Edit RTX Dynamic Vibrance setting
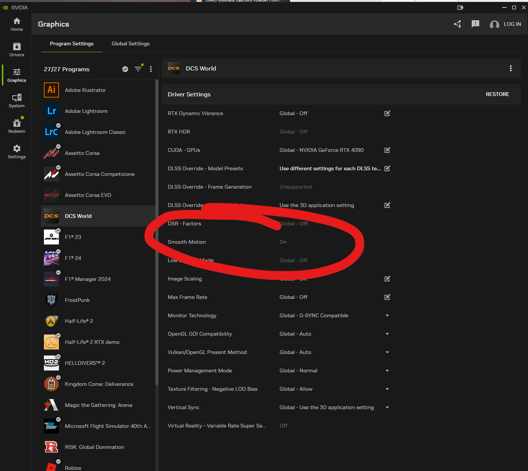This screenshot has width=528, height=471. (387, 113)
